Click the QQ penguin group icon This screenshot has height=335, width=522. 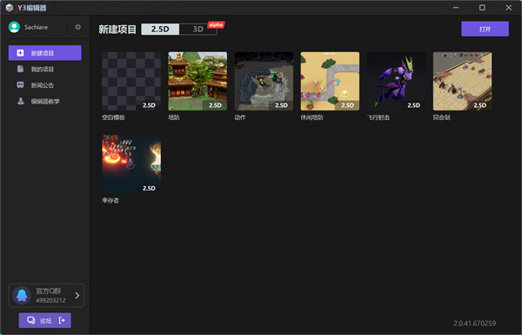(22, 295)
